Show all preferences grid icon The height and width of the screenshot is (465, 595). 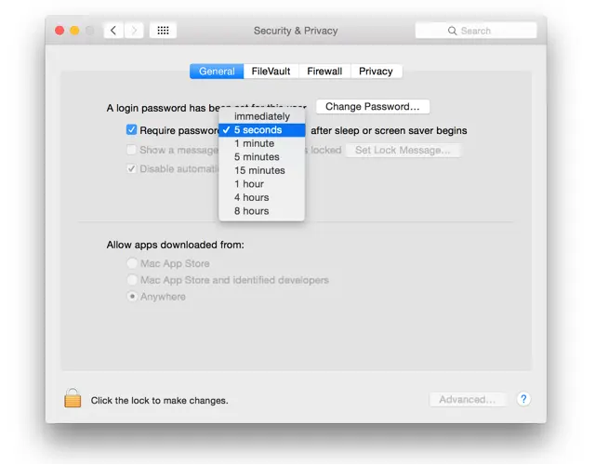(163, 31)
